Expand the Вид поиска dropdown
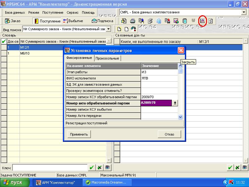 [108, 29]
